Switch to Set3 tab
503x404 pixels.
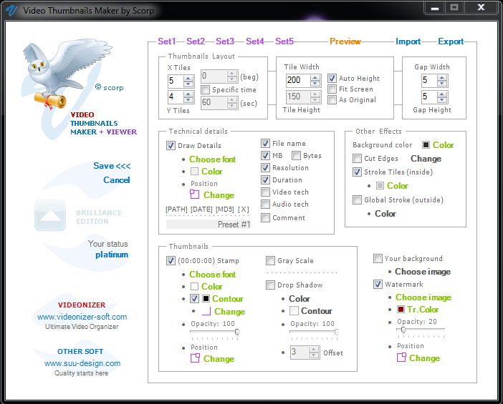[x=225, y=41]
